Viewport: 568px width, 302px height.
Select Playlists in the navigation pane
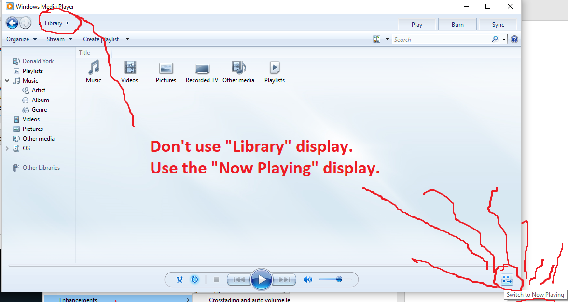tap(33, 71)
